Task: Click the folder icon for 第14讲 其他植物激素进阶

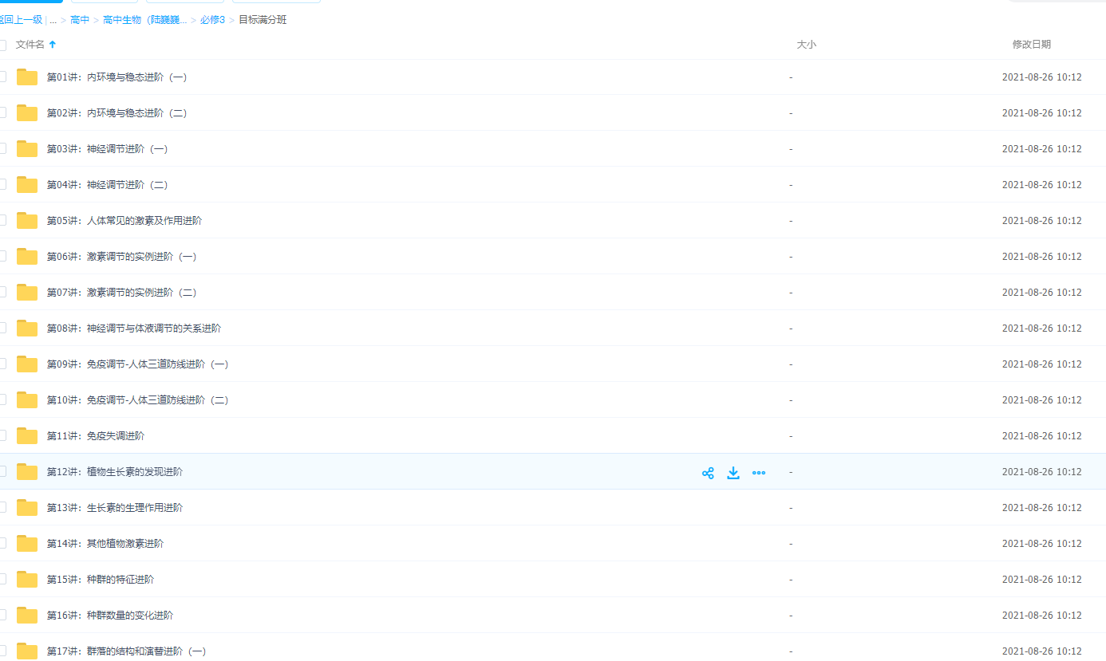Action: 27,544
